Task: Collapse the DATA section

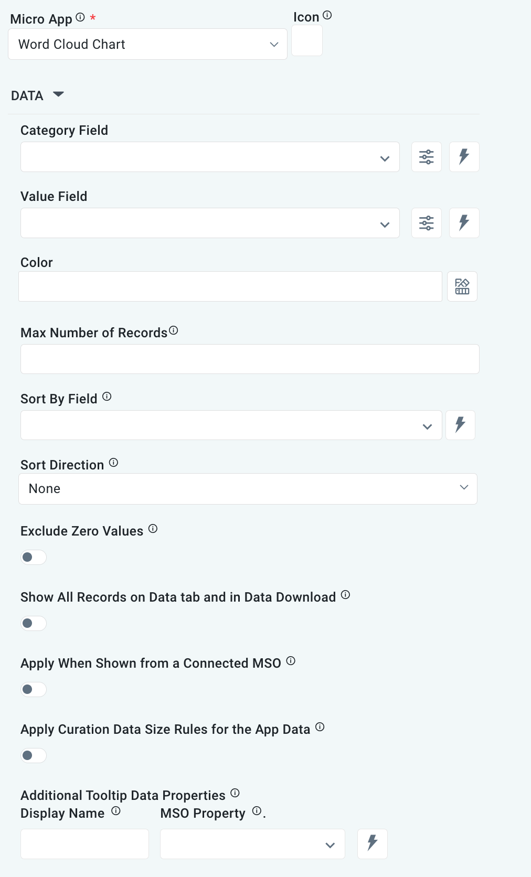Action: point(58,95)
